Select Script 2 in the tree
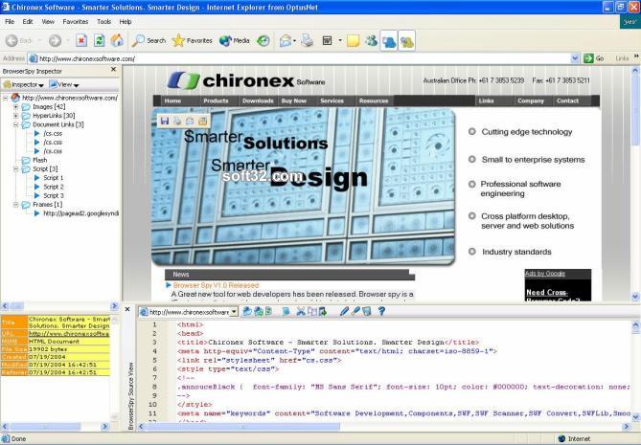This screenshot has height=445, width=641. (x=53, y=187)
